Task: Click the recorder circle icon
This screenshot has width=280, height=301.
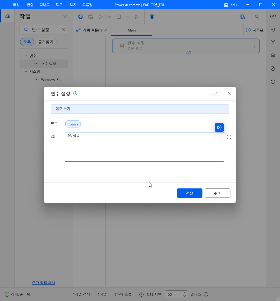Action: coord(152,17)
